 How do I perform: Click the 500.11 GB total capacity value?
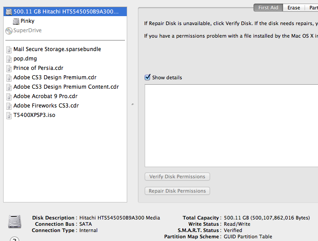tap(267, 218)
